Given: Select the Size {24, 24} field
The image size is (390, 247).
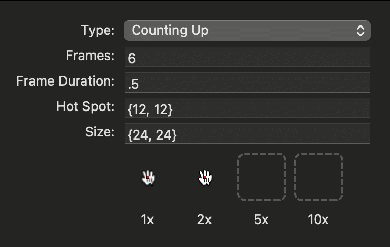Looking at the screenshot, I should point(247,133).
